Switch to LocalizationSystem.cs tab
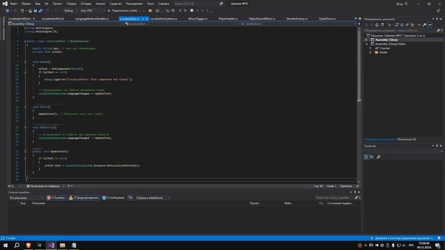The width and height of the screenshot is (445, 250). (x=163, y=19)
